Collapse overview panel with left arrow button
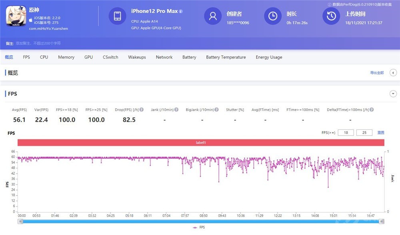The height and width of the screenshot is (235, 400). pyautogui.click(x=393, y=73)
